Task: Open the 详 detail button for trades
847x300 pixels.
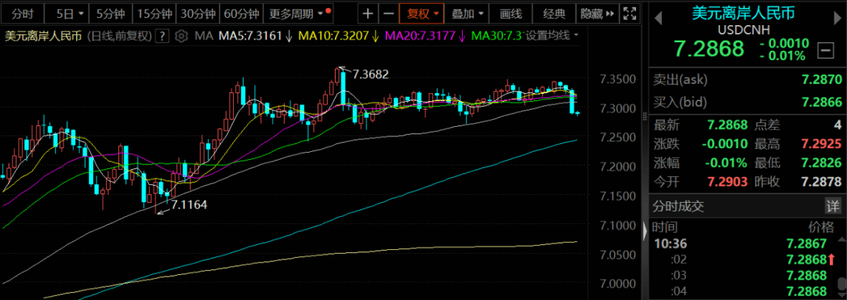Action: click(832, 205)
